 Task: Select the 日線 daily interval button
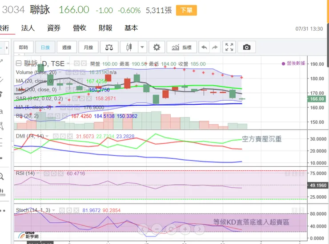pos(45,47)
